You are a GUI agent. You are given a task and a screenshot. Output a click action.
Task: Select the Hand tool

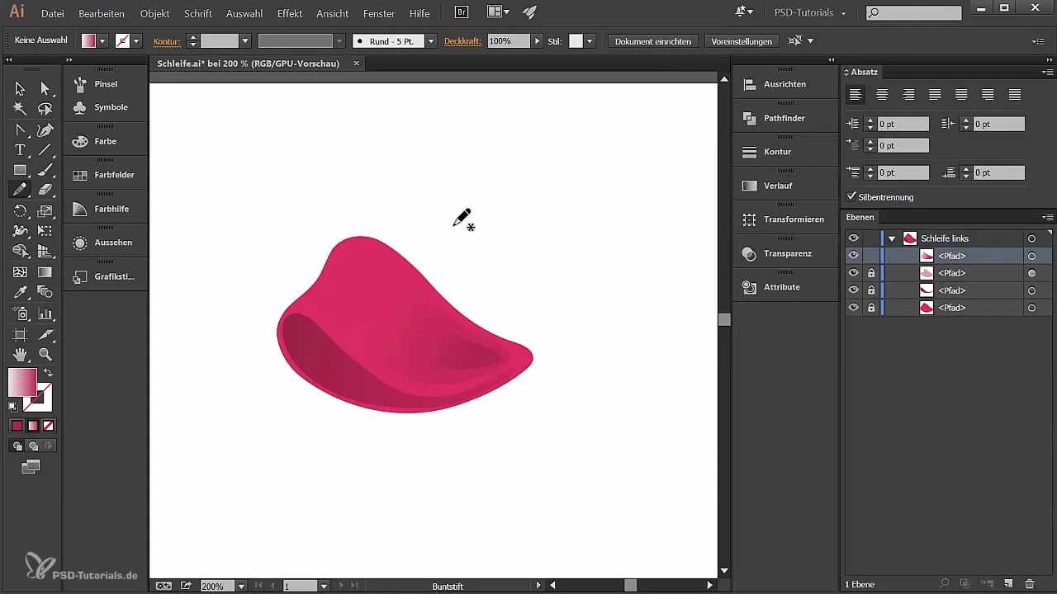20,355
